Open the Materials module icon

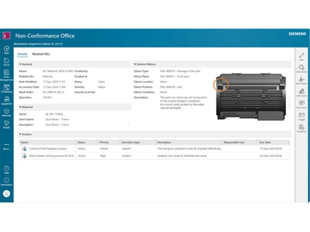(x=6, y=113)
